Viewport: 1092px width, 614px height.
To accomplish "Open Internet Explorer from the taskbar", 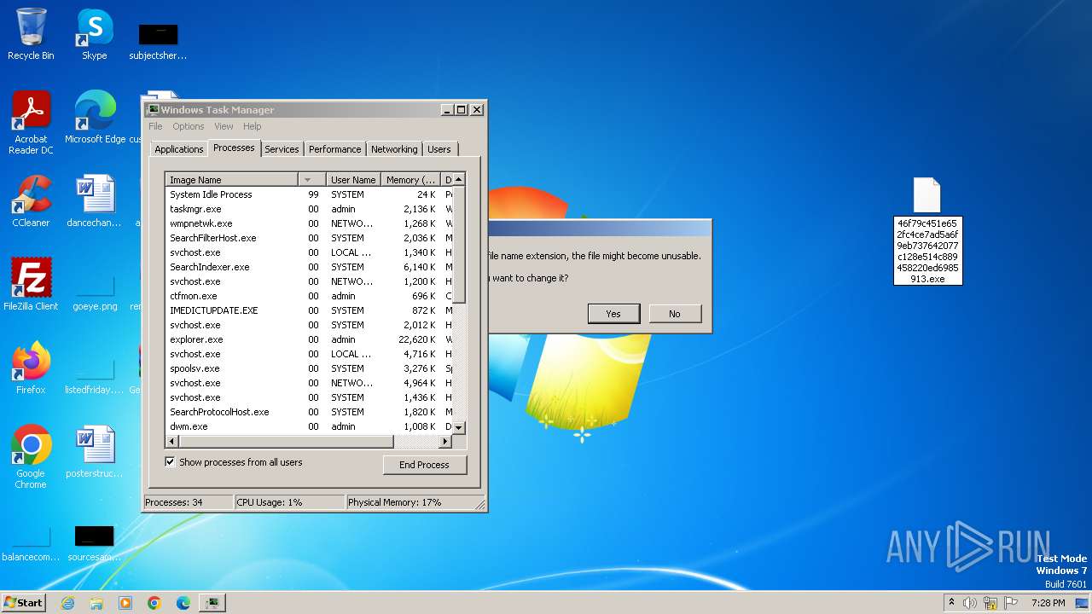I will point(68,603).
